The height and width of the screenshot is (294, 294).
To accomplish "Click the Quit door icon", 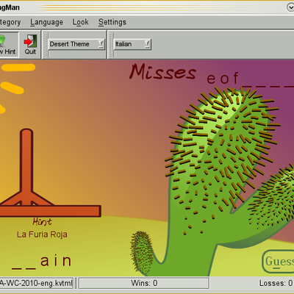I will (x=30, y=41).
